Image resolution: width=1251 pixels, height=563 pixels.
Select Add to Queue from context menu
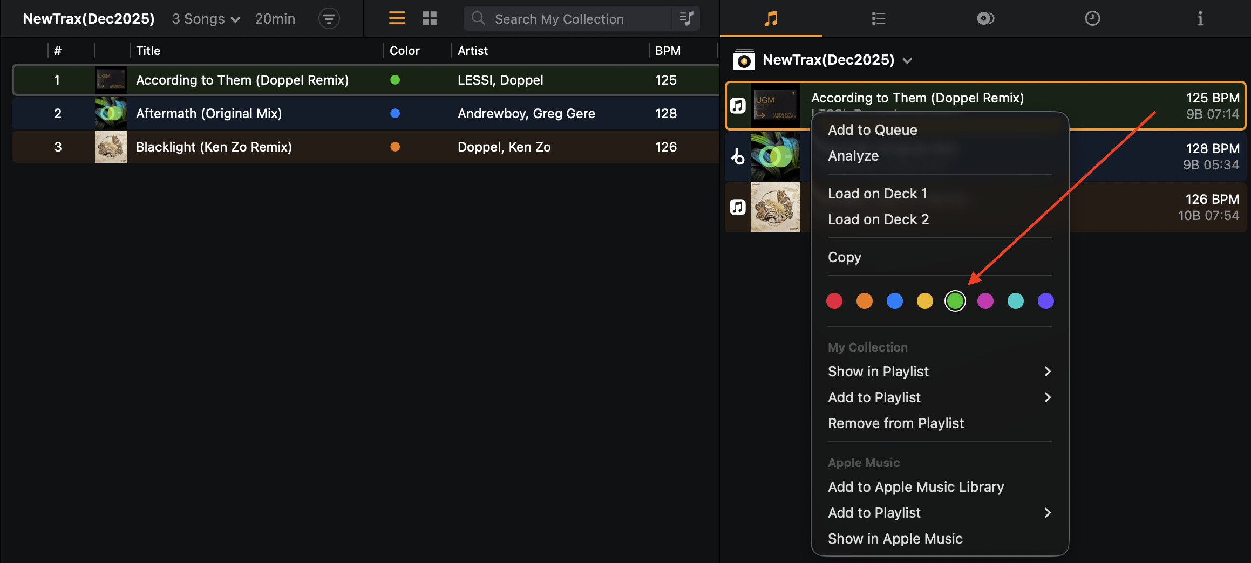coord(872,130)
